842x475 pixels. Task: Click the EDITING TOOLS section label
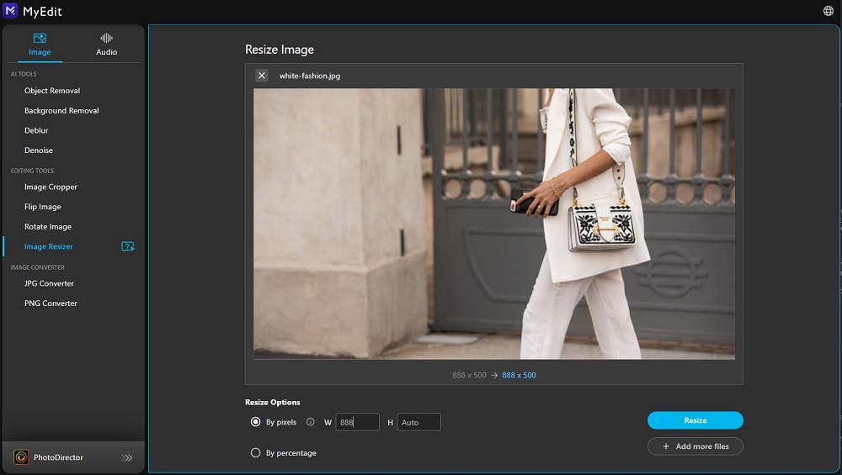[32, 171]
